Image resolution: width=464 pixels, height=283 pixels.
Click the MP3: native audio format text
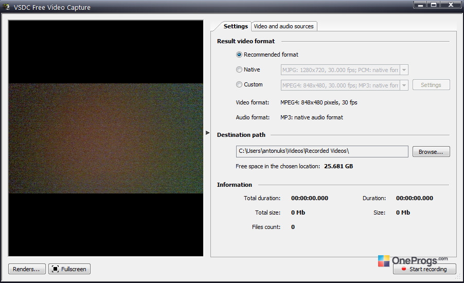click(x=312, y=117)
